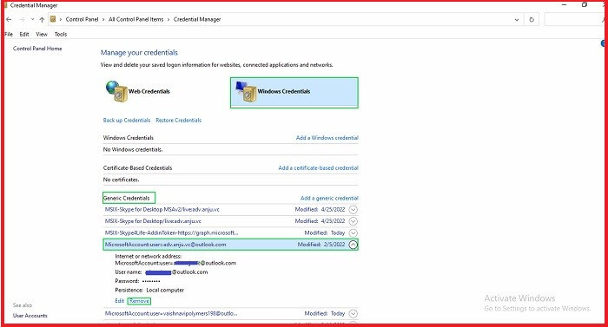
Task: Click Restore Credentials link
Action: point(178,120)
